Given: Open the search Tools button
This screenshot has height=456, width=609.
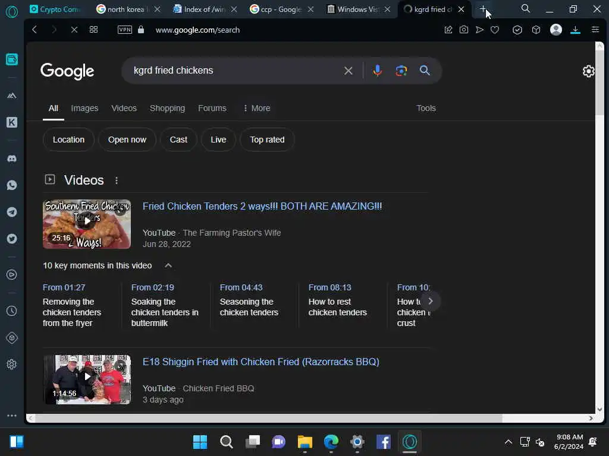Looking at the screenshot, I should [426, 108].
